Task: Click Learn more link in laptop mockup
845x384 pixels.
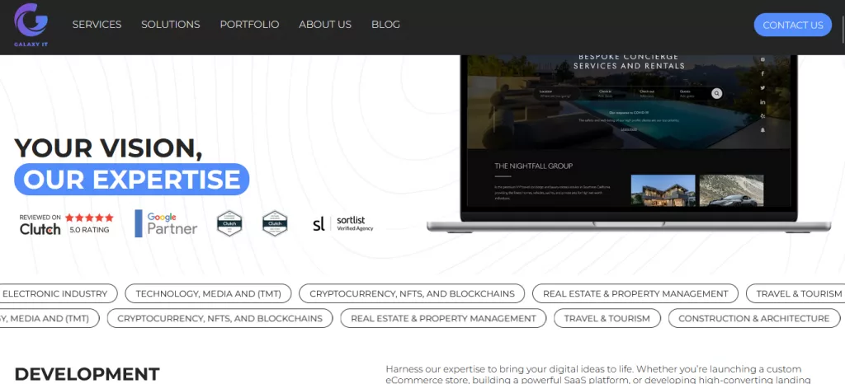Action: (629, 129)
